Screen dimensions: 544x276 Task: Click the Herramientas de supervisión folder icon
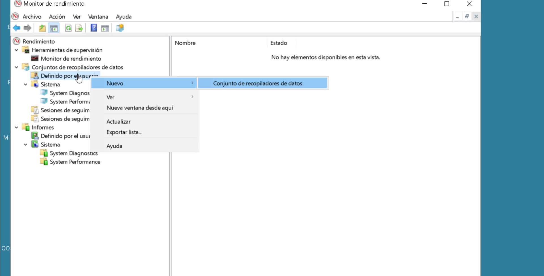[x=26, y=50]
